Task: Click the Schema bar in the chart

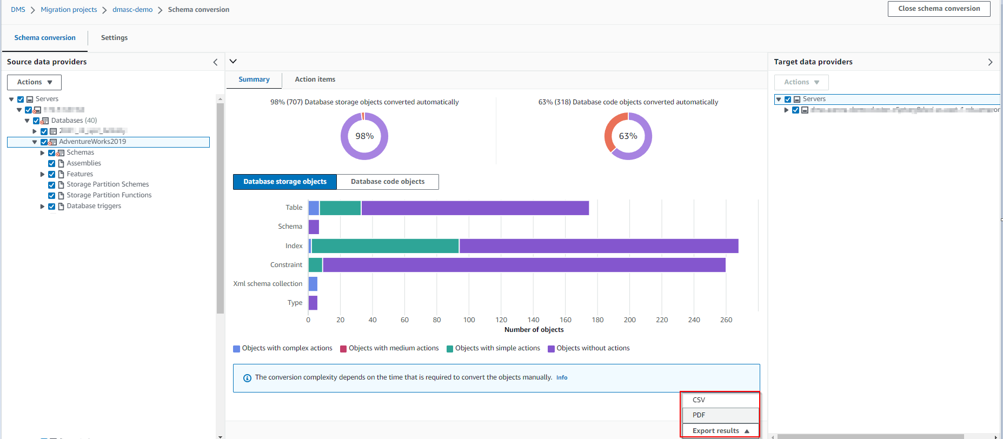Action: 314,227
